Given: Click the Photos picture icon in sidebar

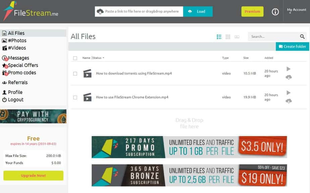Looking at the screenshot, I should pyautogui.click(x=4, y=41).
